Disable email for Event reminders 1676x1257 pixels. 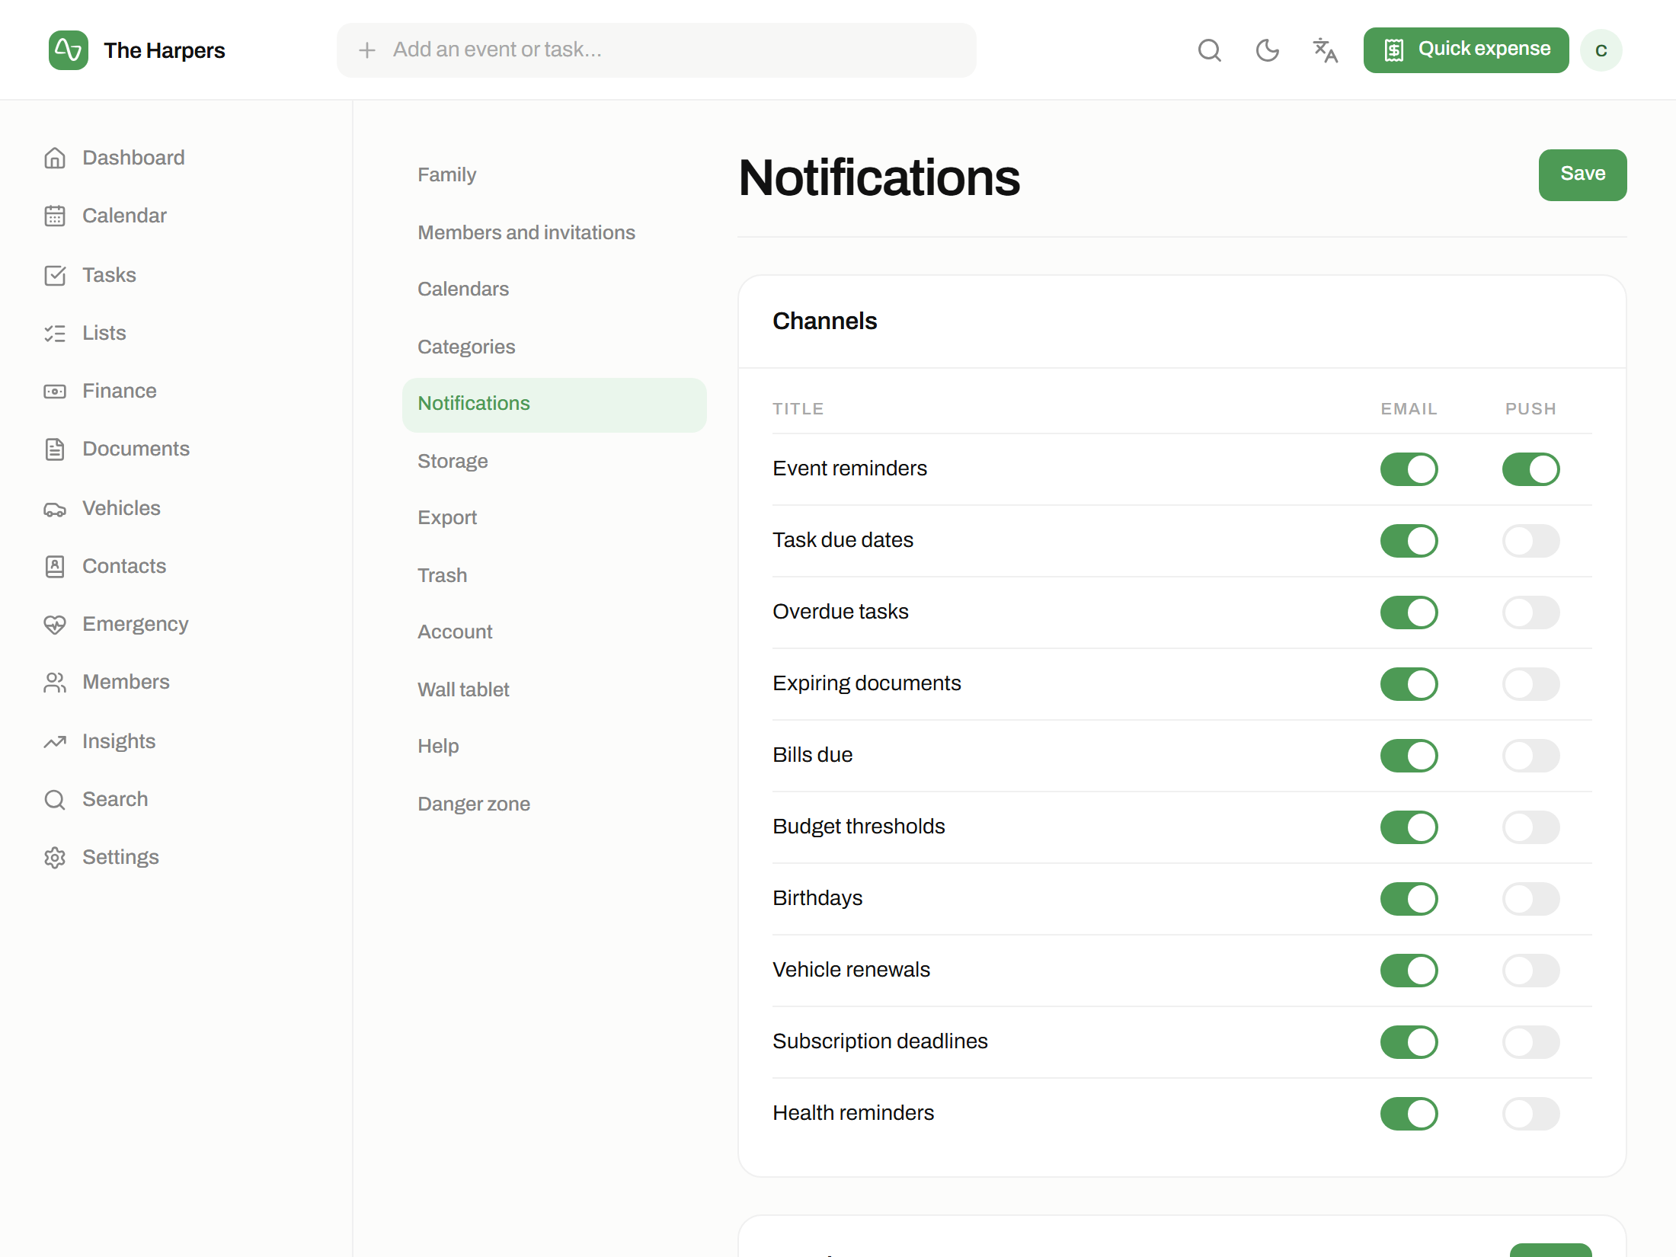(1409, 469)
